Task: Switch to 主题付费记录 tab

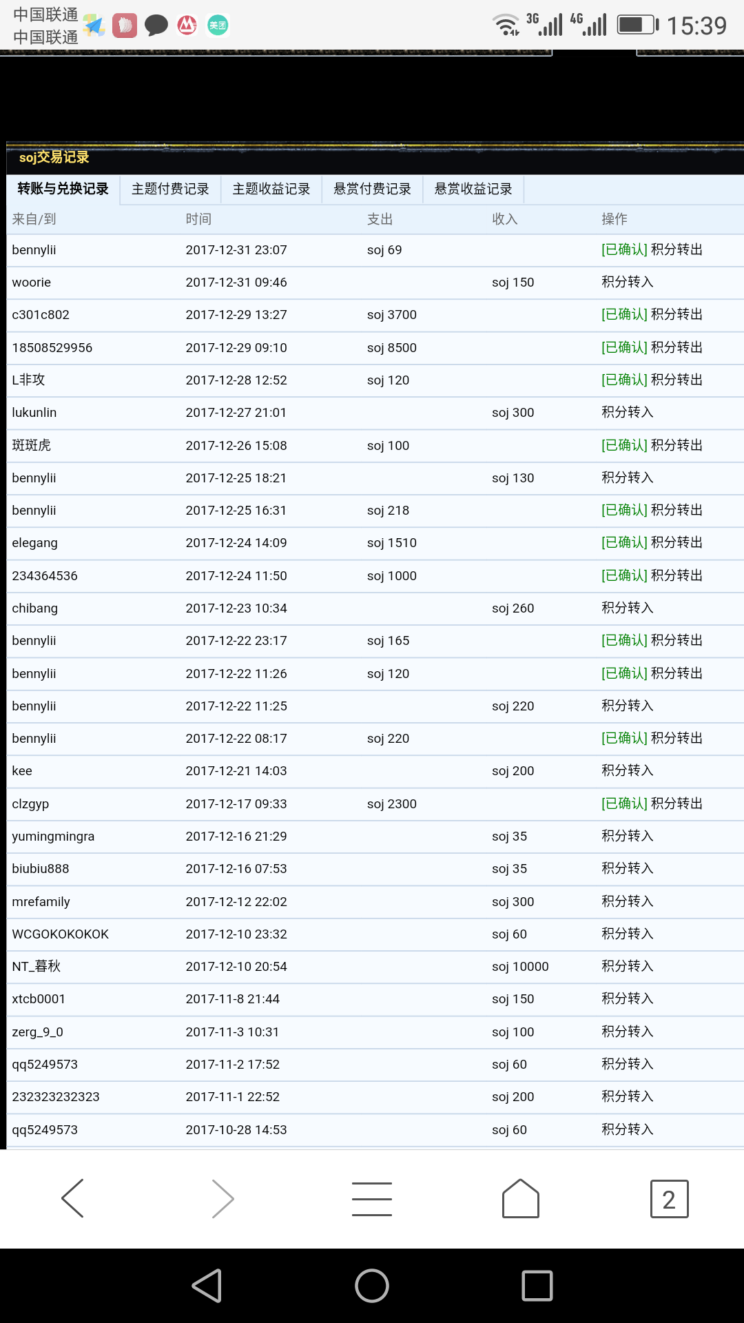Action: tap(170, 189)
